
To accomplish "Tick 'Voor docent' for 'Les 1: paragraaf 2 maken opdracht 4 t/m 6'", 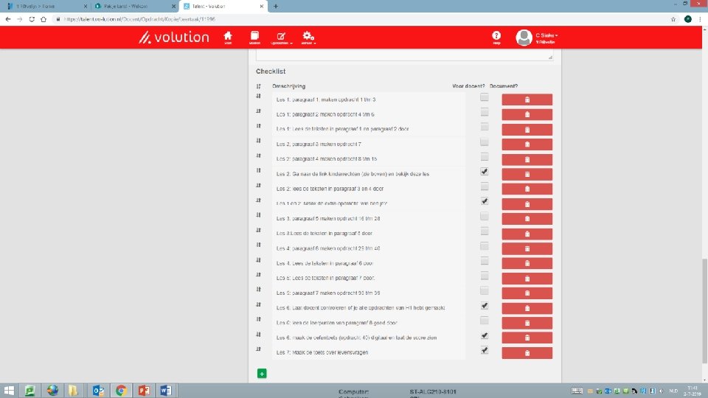I will point(484,112).
